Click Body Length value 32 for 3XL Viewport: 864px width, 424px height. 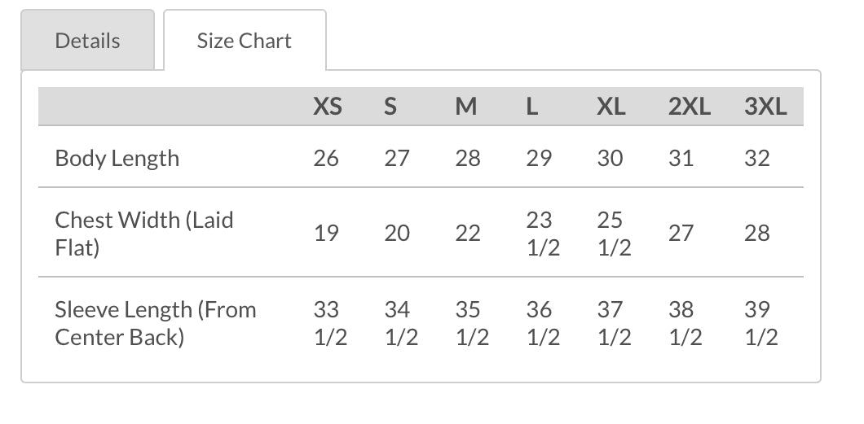[757, 158]
